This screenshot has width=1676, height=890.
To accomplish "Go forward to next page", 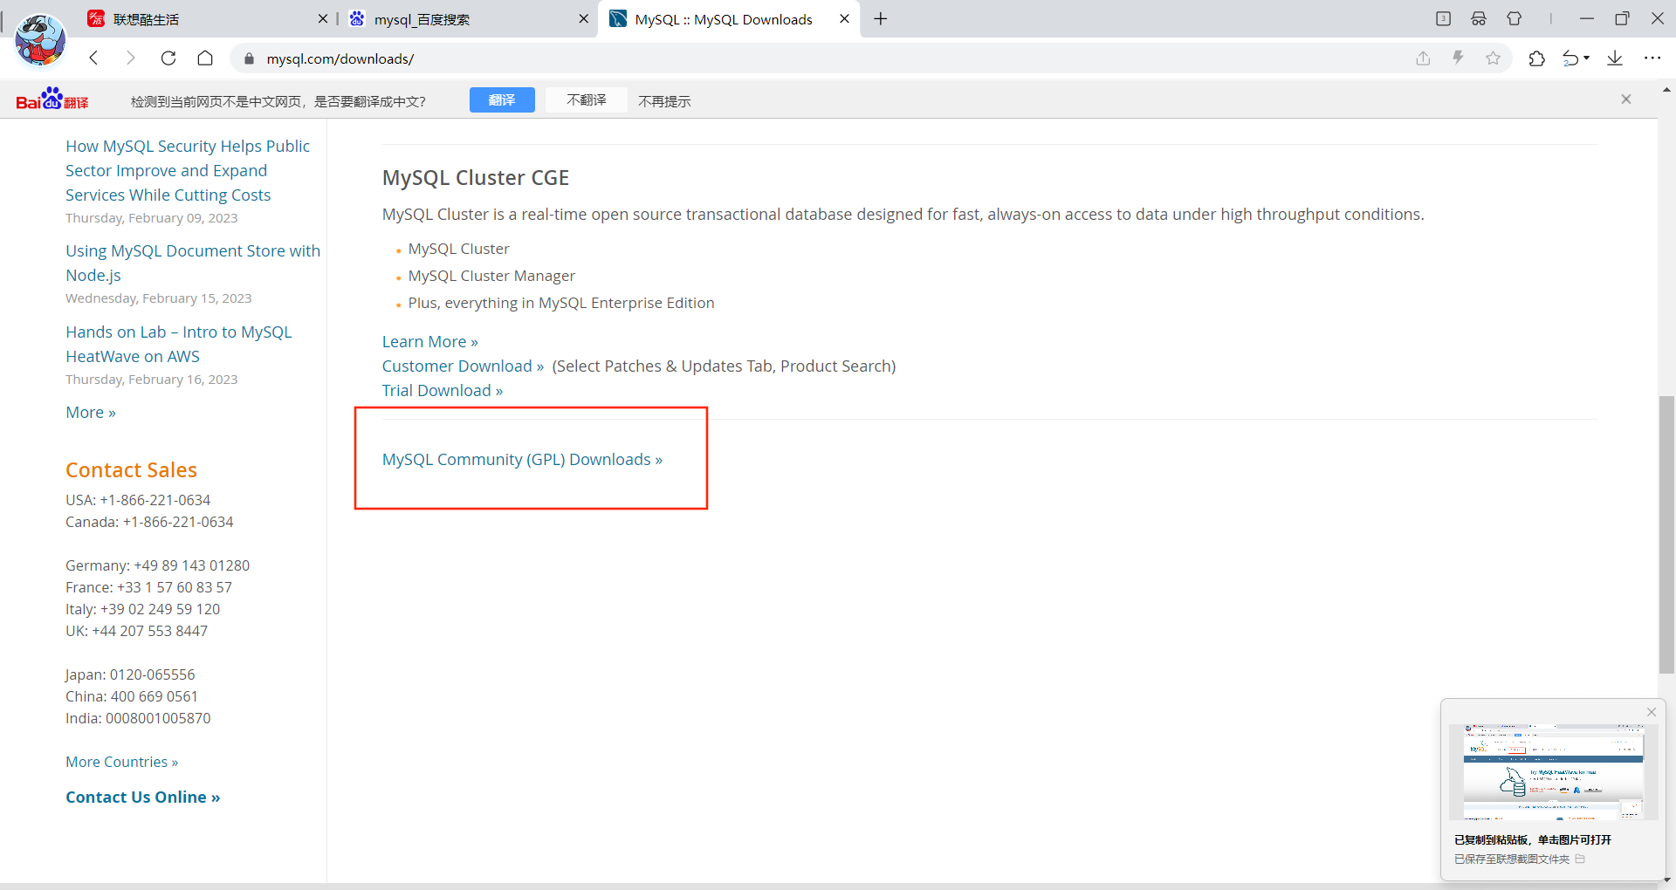I will [131, 58].
